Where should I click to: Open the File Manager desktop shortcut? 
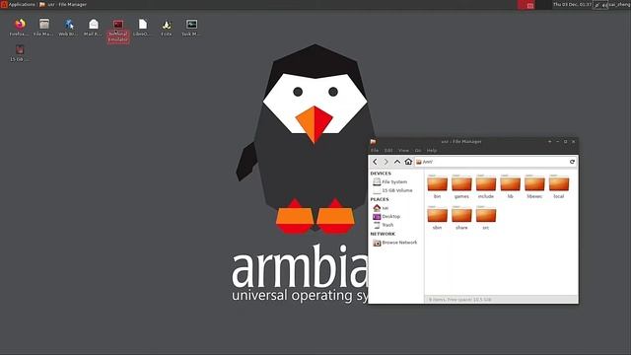pos(43,28)
